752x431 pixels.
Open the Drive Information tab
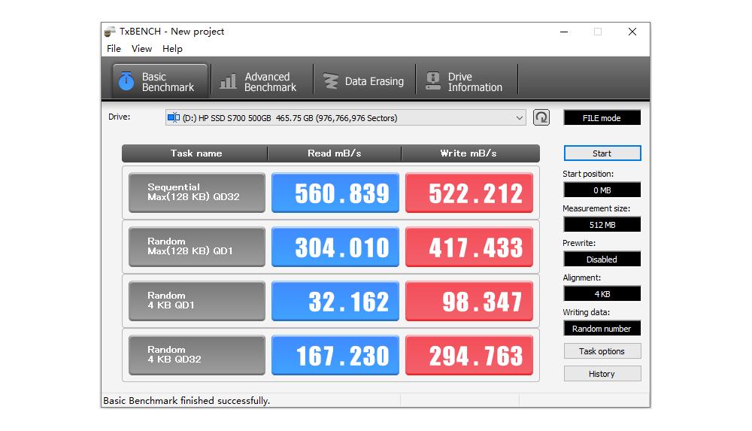(466, 81)
